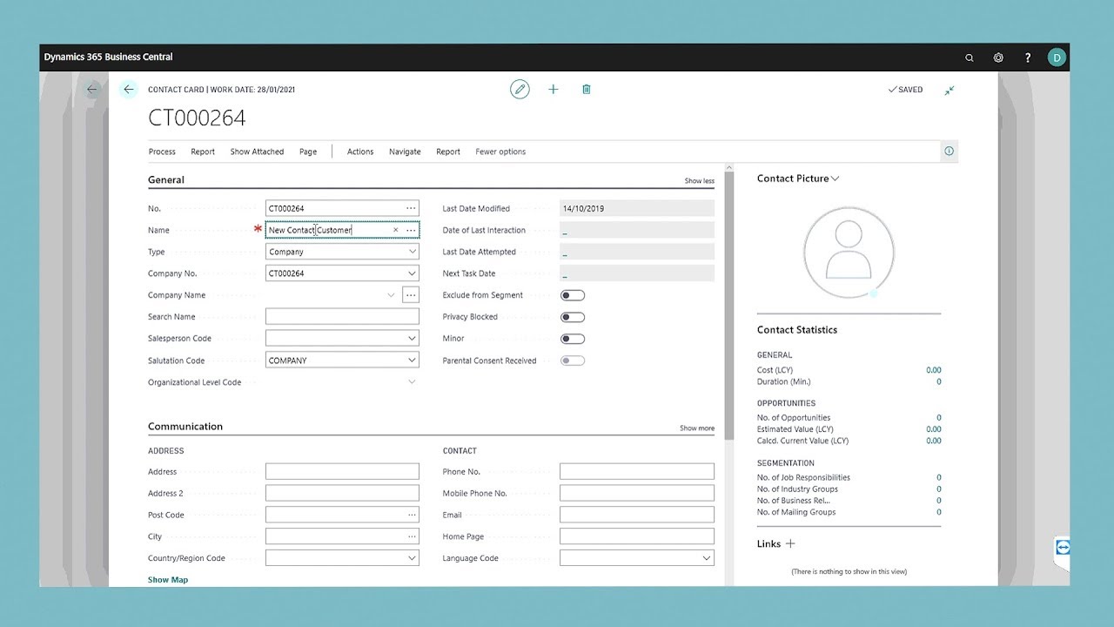Screen dimensions: 1114x627
Task: Open the first Report menu
Action: pos(203,152)
